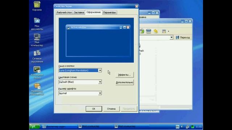
Task: Open the explorer address bar dropdown arrow
Action: [171, 38]
